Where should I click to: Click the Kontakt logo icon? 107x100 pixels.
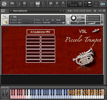pos(4,4)
